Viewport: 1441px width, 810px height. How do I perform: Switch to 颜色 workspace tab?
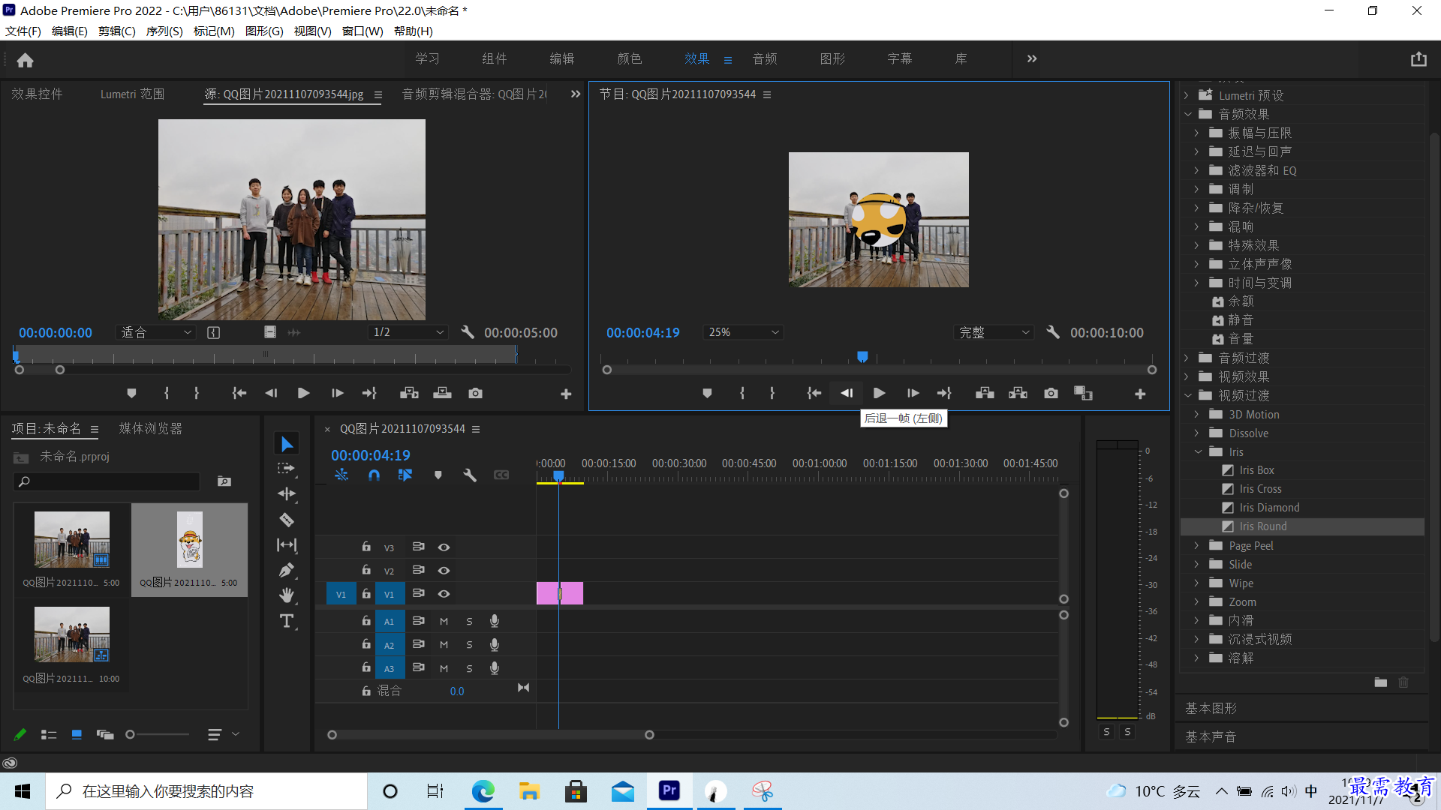(629, 59)
